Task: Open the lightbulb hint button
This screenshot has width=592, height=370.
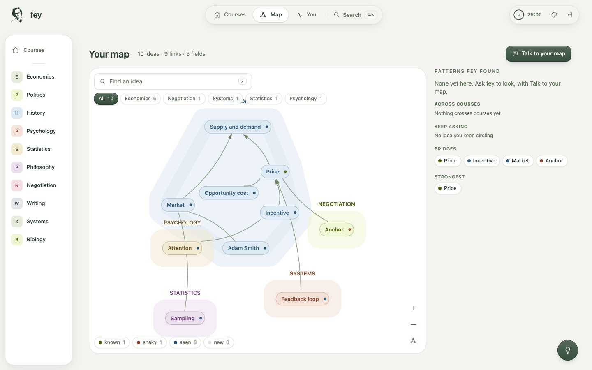Action: 568,350
